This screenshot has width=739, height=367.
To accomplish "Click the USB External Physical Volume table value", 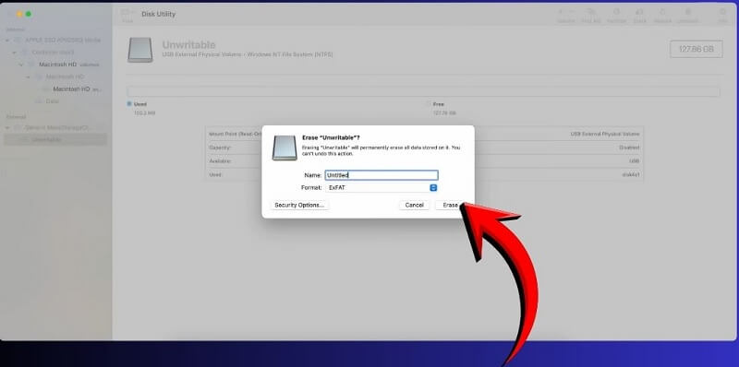I will tap(605, 134).
